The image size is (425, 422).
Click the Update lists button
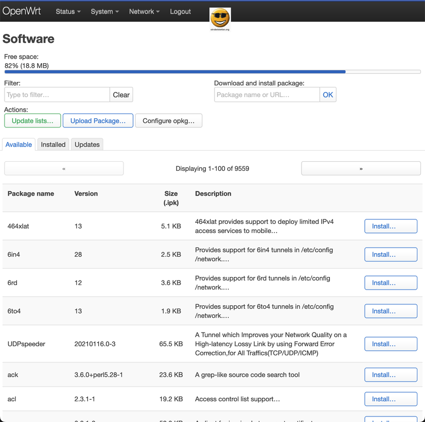pos(32,121)
